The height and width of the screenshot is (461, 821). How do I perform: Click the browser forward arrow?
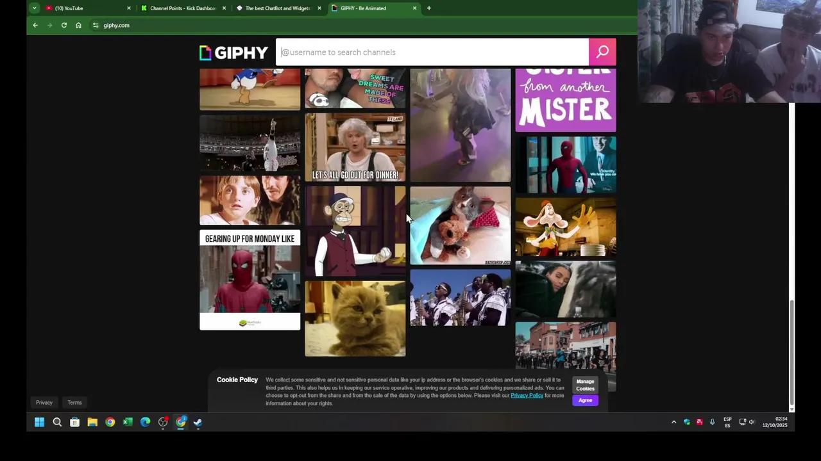pyautogui.click(x=49, y=25)
